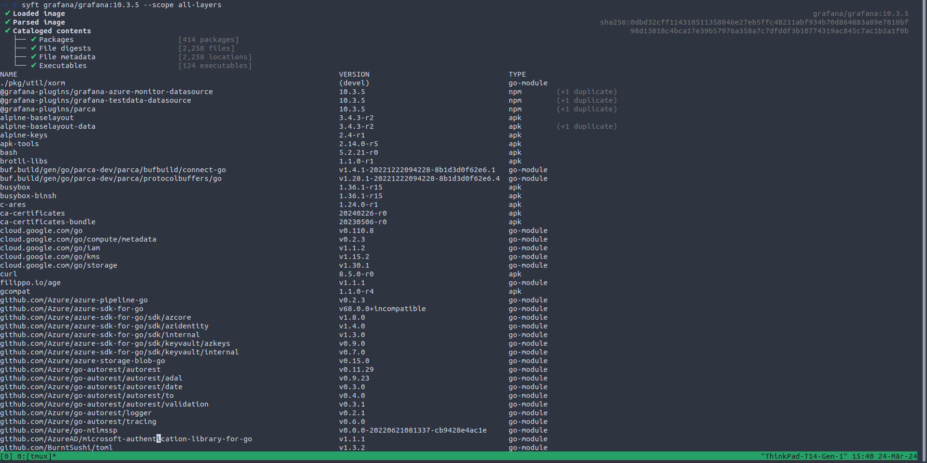
Task: Click the cloud.google.com/go/iam entry
Action: (50, 248)
